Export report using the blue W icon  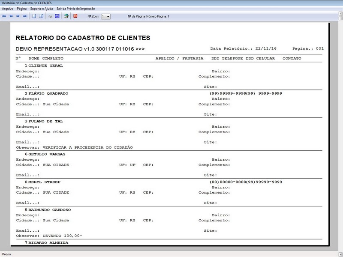57,16
